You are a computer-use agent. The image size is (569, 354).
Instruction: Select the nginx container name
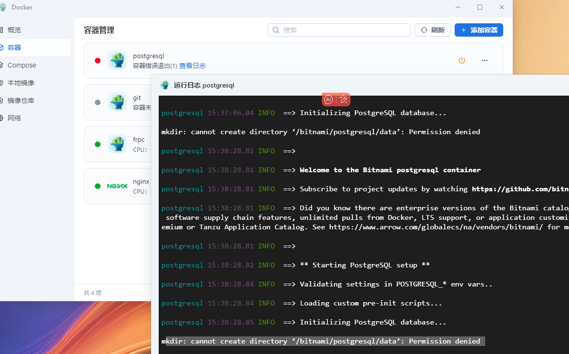pos(141,182)
